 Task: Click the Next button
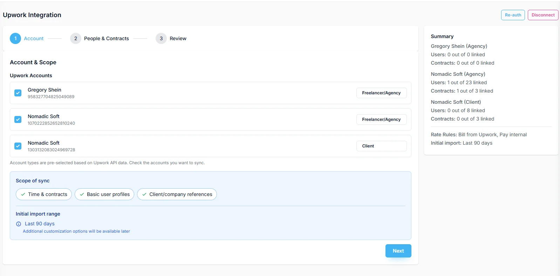pyautogui.click(x=398, y=251)
